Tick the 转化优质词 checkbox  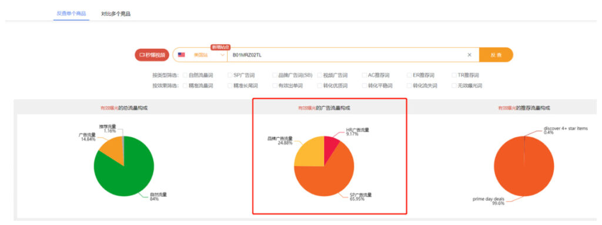320,86
